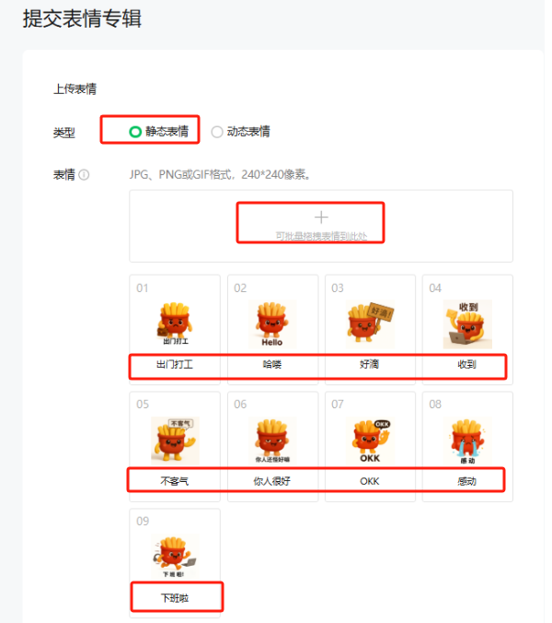Click the plus icon to upload stickers
Screen dimensions: 552x623
[x=321, y=217]
